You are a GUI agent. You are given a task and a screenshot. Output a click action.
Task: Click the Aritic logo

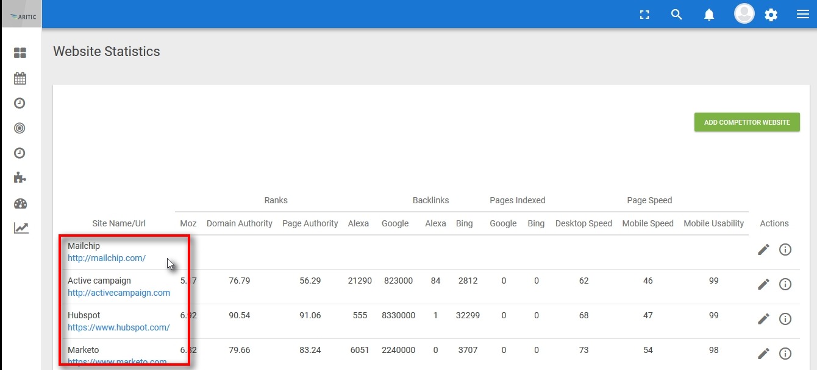tap(23, 16)
